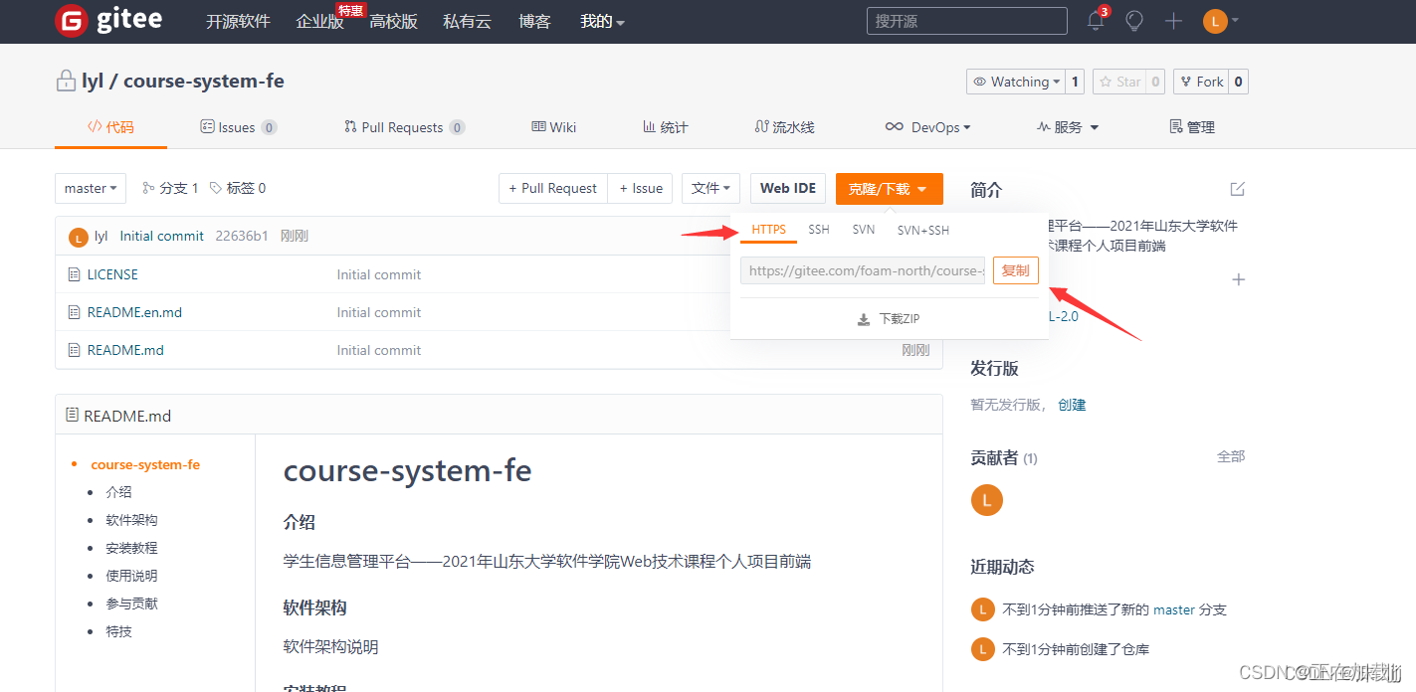The height and width of the screenshot is (692, 1416).
Task: Jump to 使用说明 in README outline
Action: point(131,576)
